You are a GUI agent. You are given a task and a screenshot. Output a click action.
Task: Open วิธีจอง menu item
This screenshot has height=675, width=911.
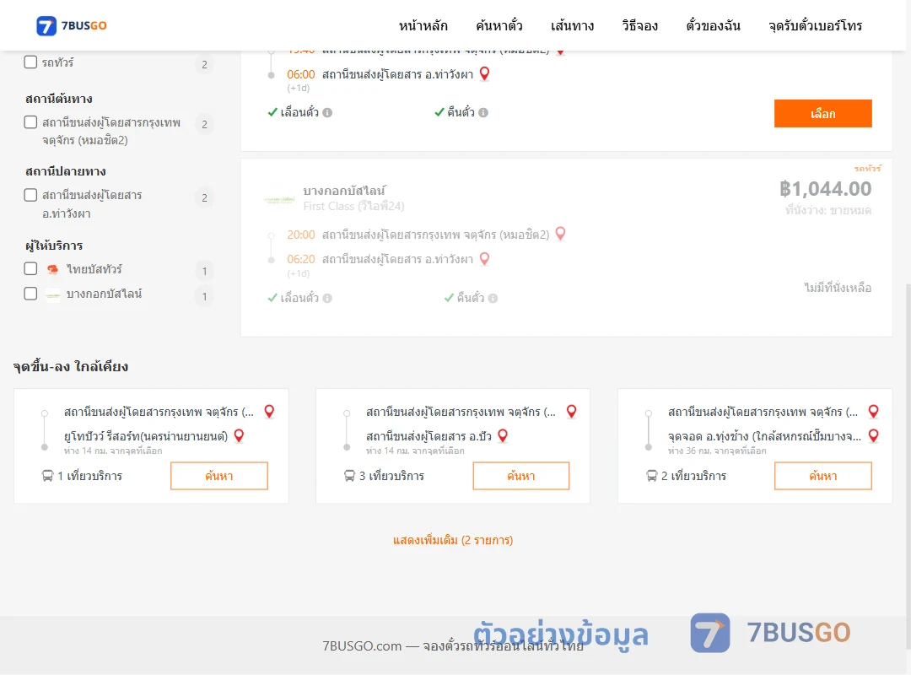pyautogui.click(x=639, y=25)
